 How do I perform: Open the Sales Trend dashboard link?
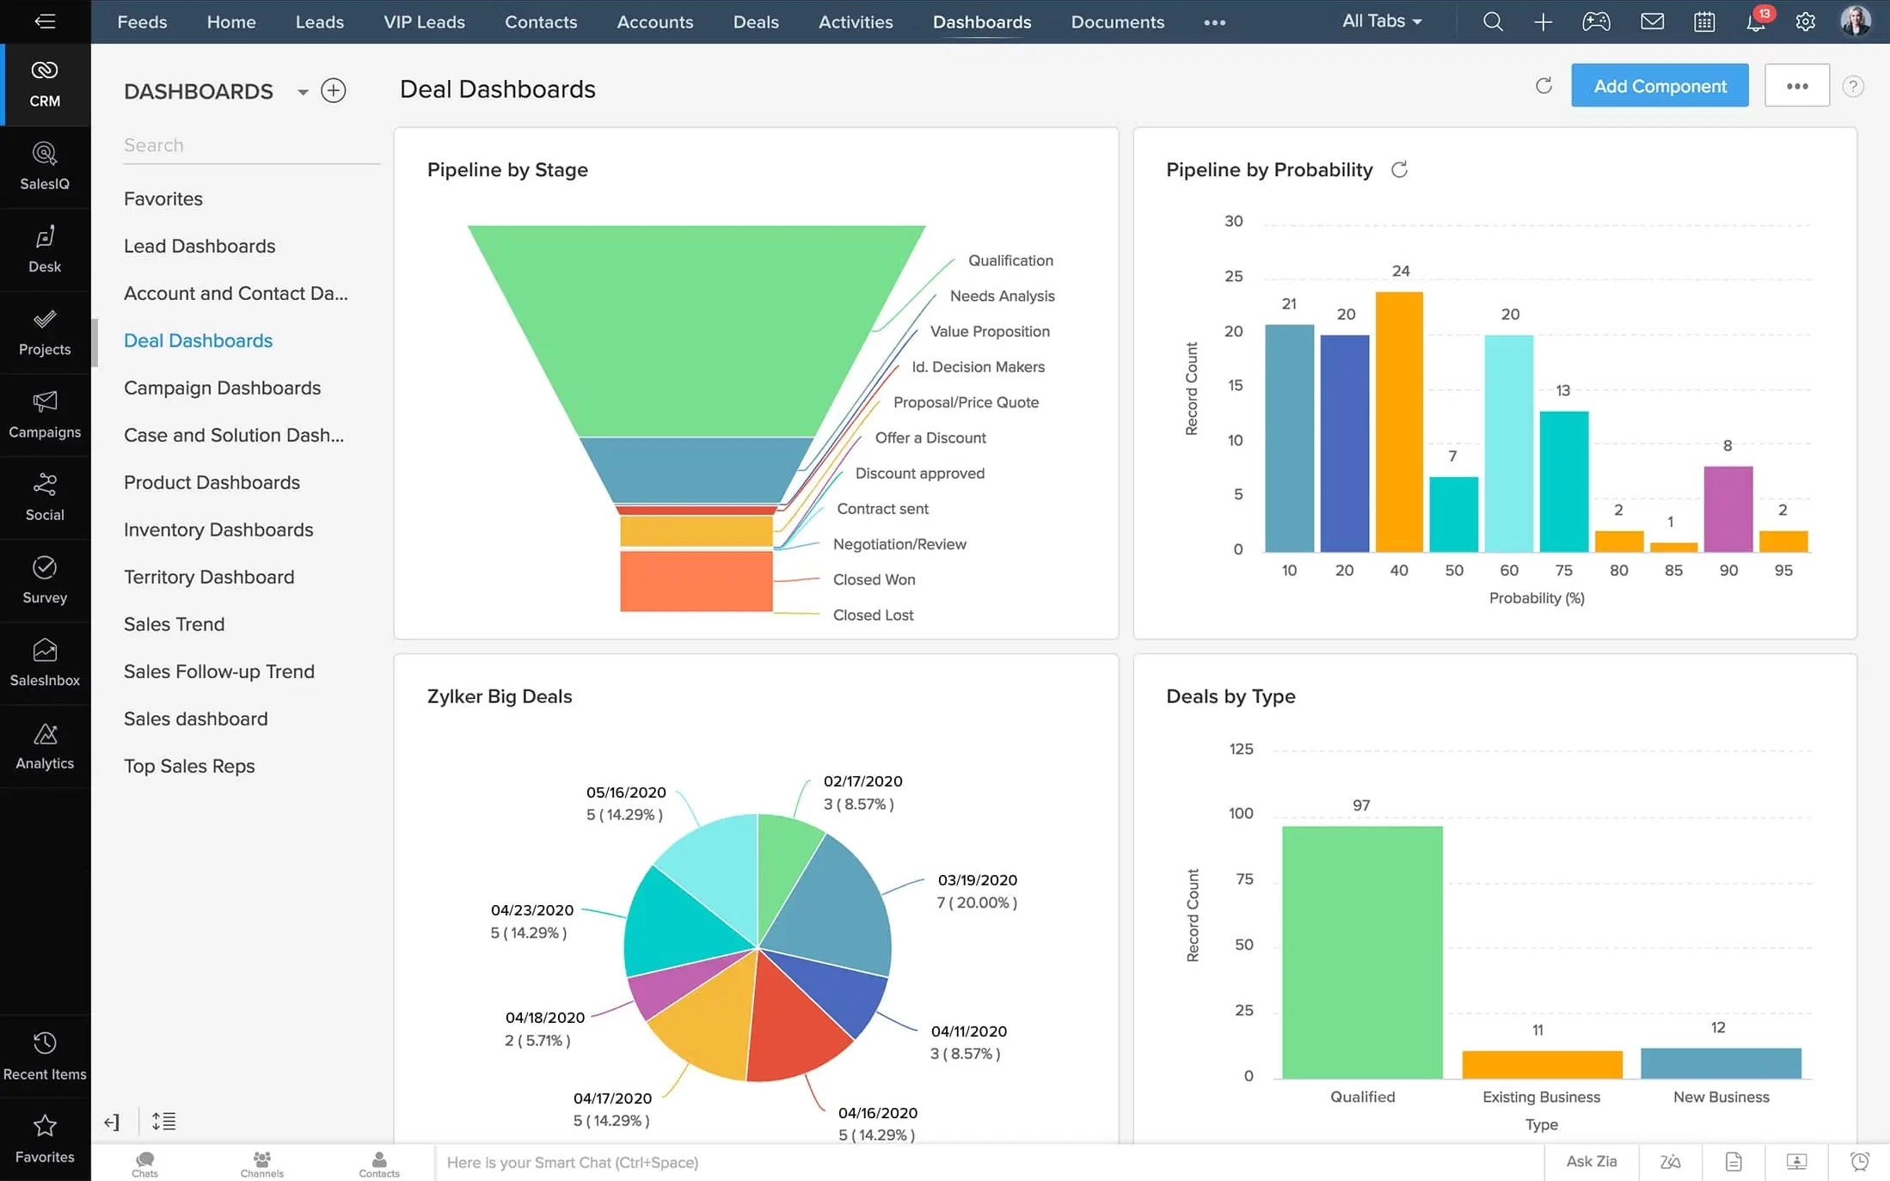coord(174,624)
